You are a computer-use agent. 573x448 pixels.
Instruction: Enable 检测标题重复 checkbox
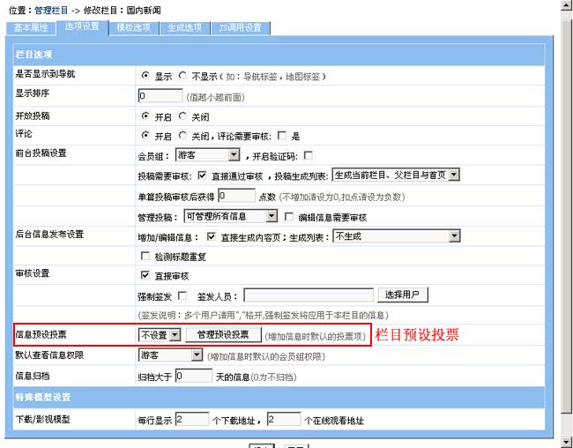pyautogui.click(x=145, y=256)
